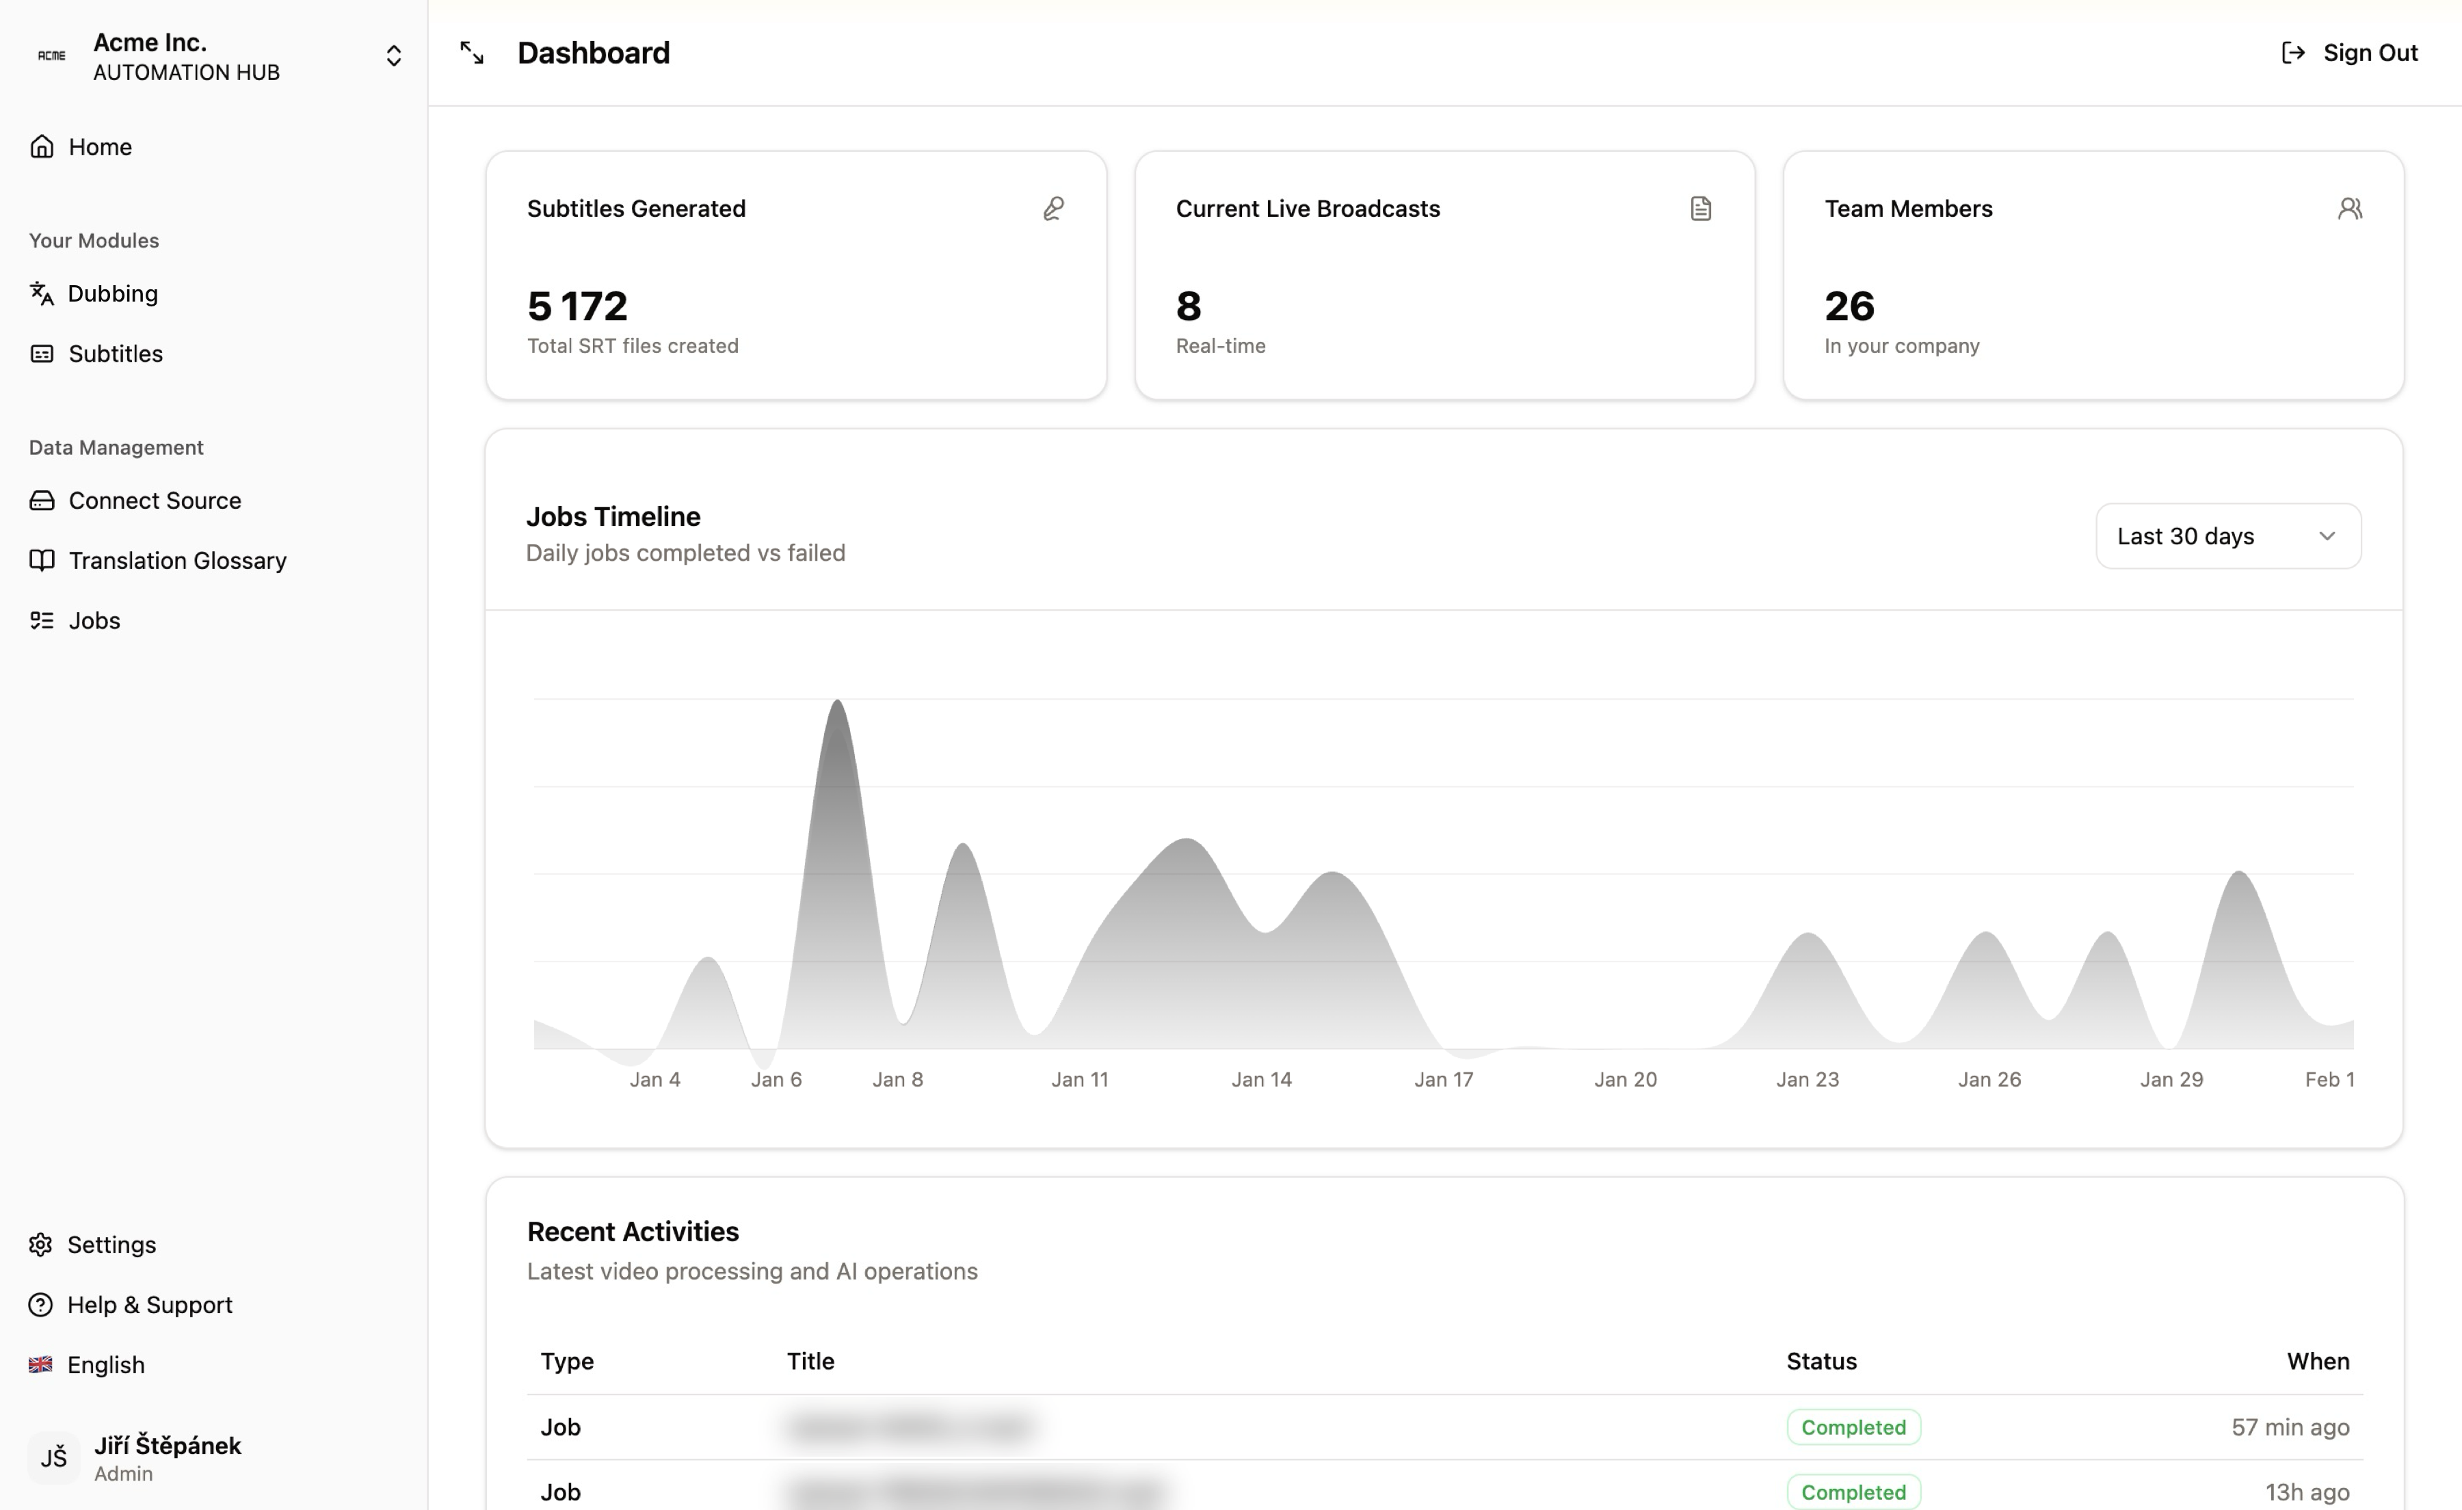Open Connect Source page
This screenshot has width=2462, height=1510.
[x=154, y=501]
